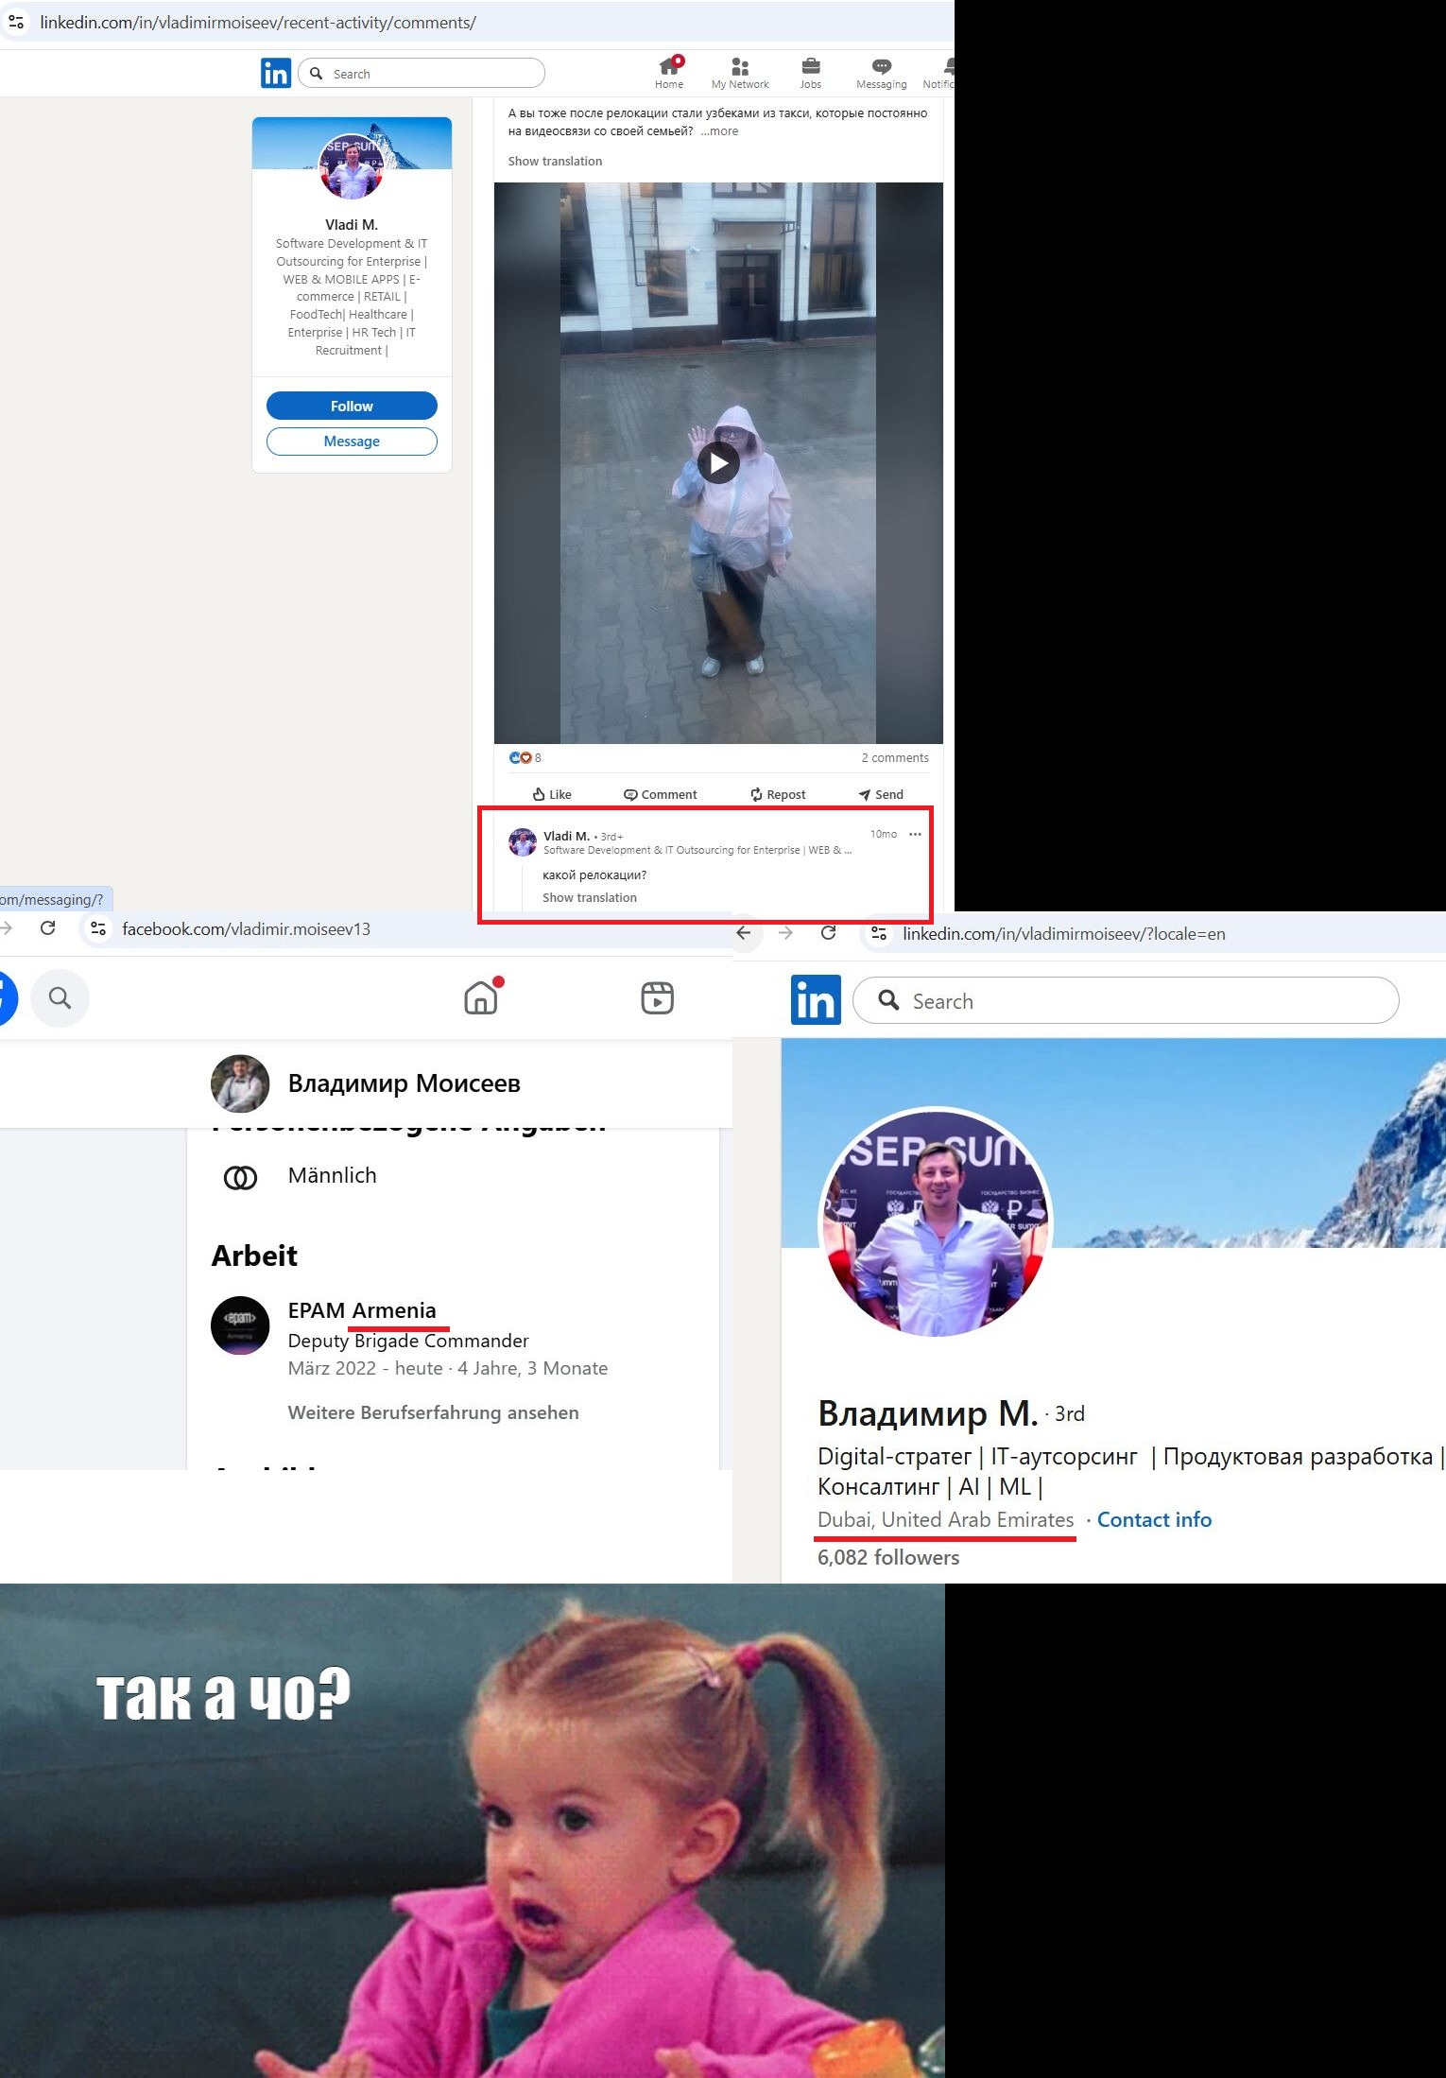This screenshot has width=1446, height=2078.
Task: Click the search field in top LinkedIn window
Action: (x=422, y=74)
